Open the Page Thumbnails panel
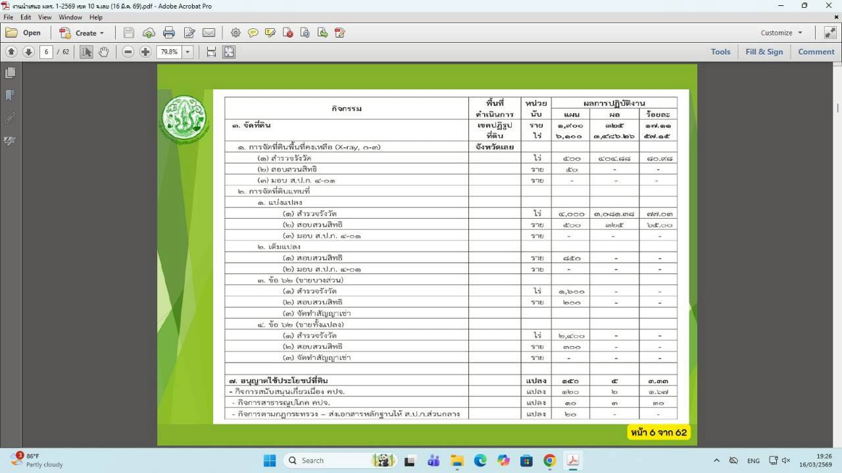 (x=9, y=72)
